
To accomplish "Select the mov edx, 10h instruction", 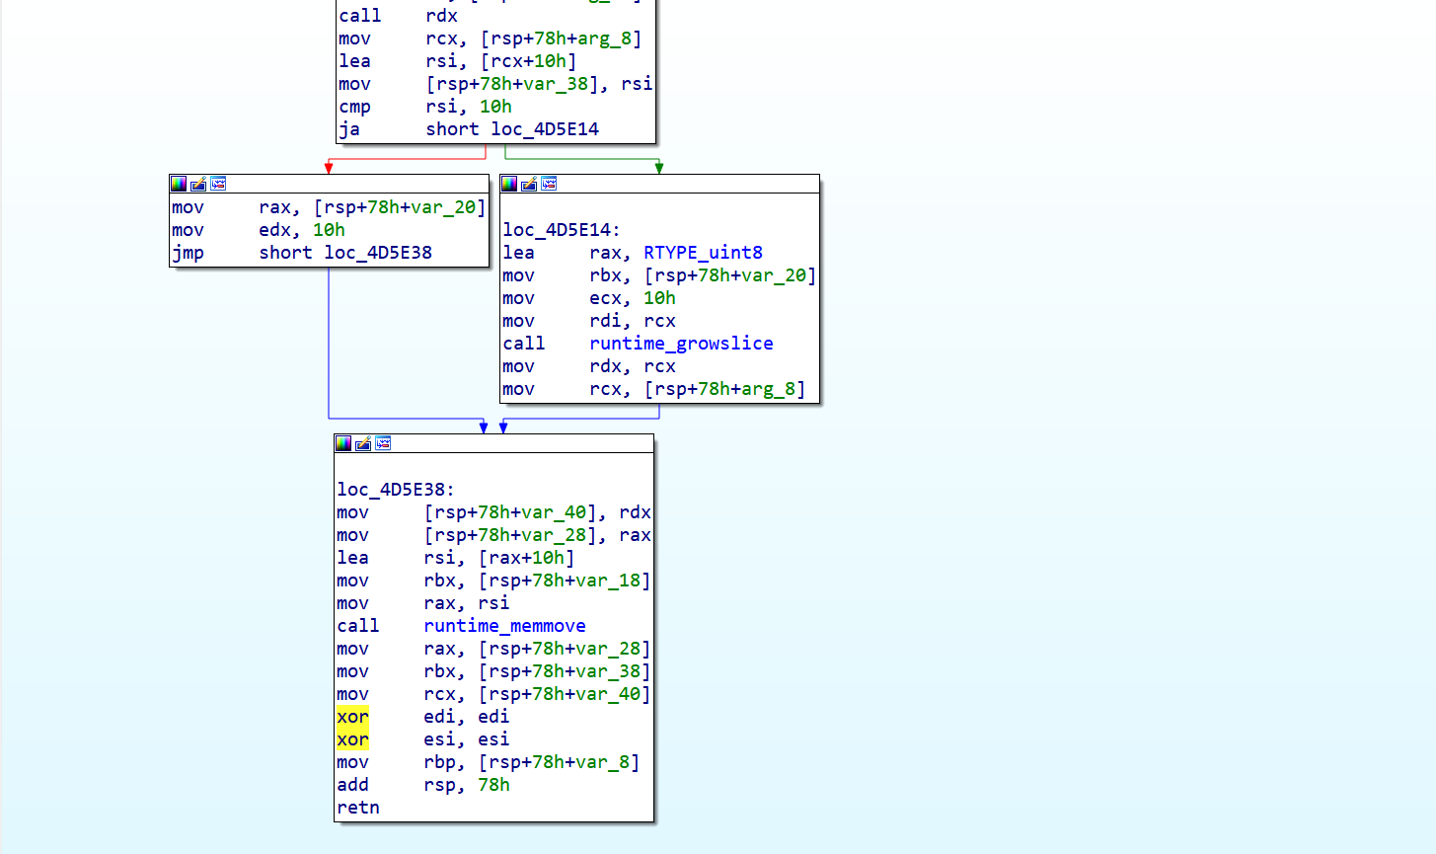I will tap(259, 230).
